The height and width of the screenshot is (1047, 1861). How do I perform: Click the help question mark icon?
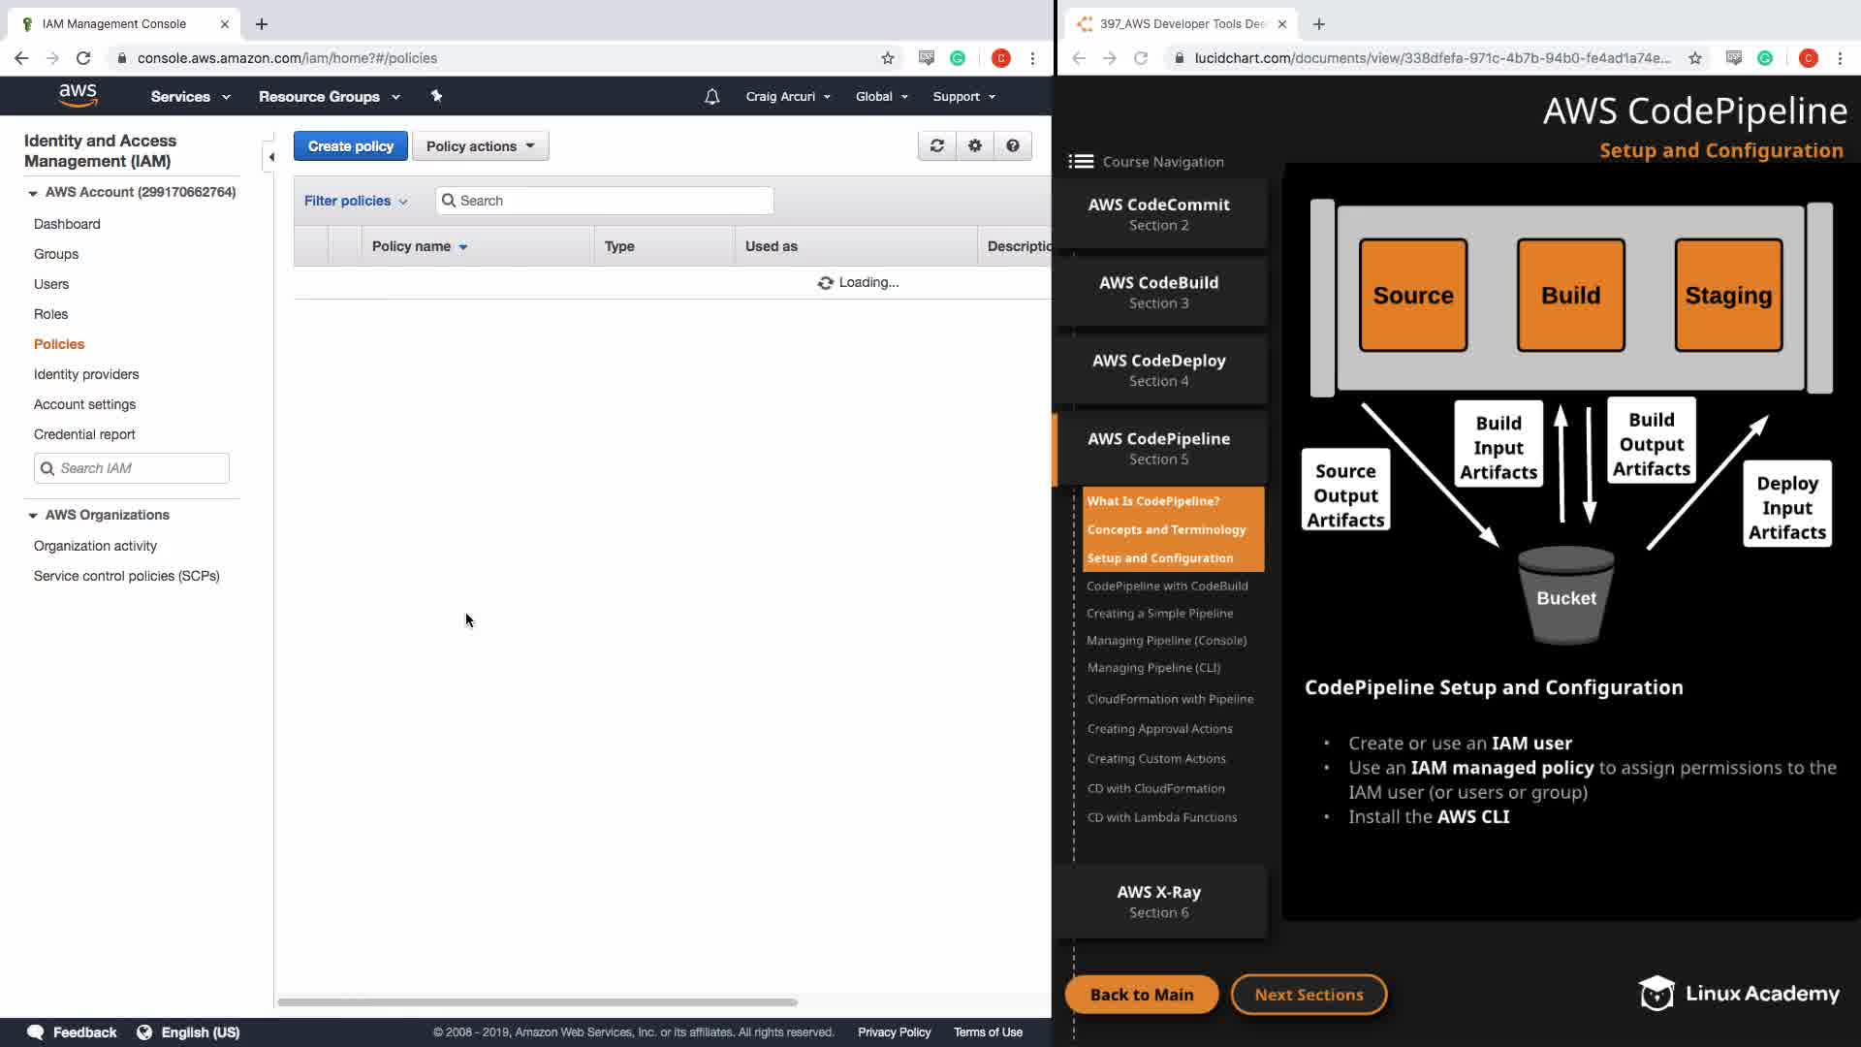click(x=1012, y=145)
